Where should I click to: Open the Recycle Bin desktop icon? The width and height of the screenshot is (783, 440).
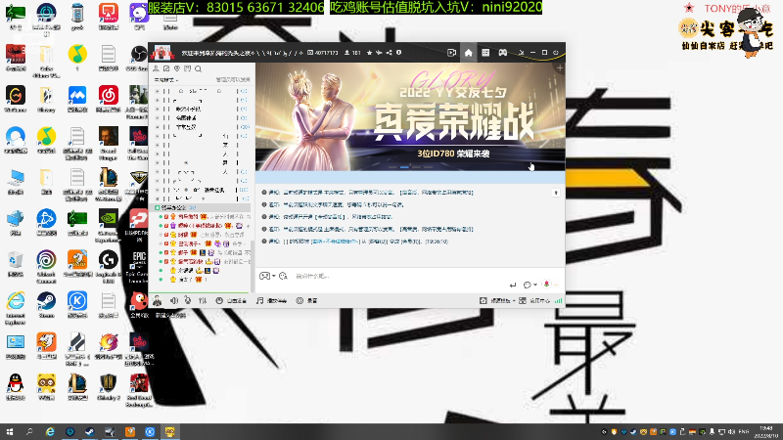tap(16, 264)
